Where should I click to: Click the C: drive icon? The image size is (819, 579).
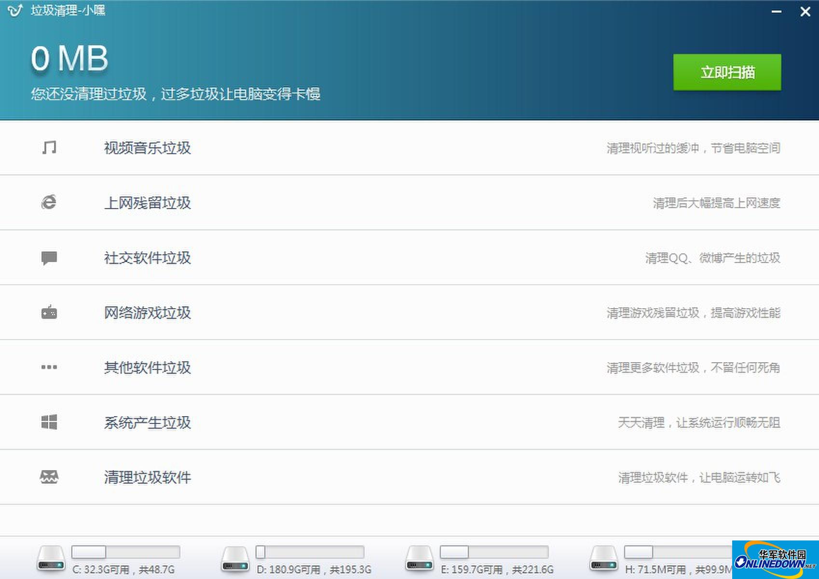click(51, 559)
